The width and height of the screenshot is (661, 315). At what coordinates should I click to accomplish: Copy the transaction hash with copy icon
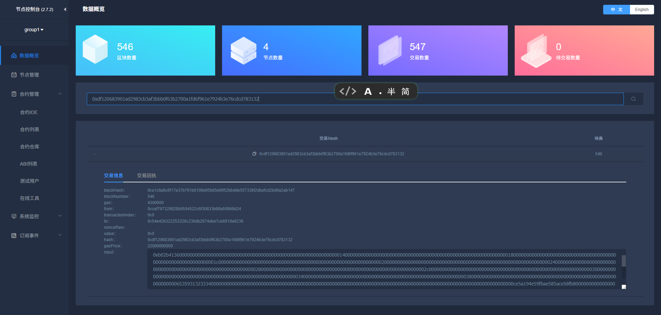[x=254, y=154]
